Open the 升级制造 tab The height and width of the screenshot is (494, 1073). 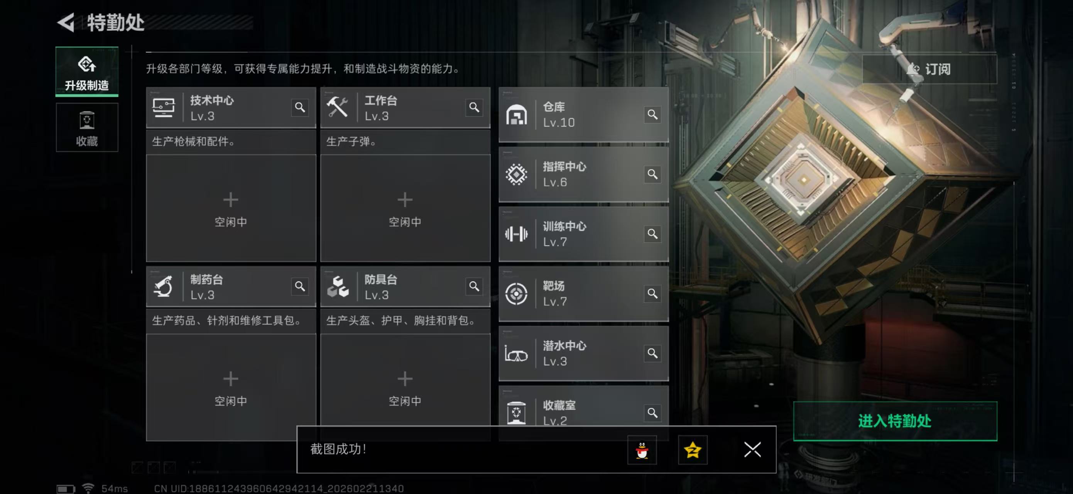(87, 72)
